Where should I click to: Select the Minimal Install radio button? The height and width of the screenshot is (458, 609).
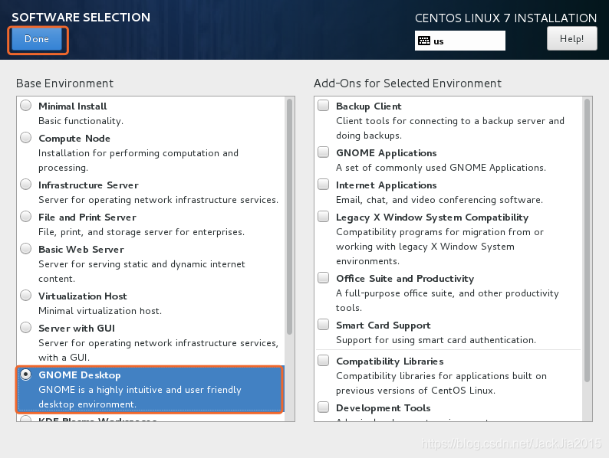coord(26,106)
